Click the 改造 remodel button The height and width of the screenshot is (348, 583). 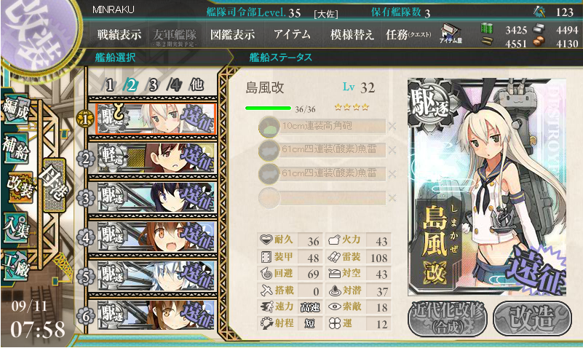[x=532, y=318]
